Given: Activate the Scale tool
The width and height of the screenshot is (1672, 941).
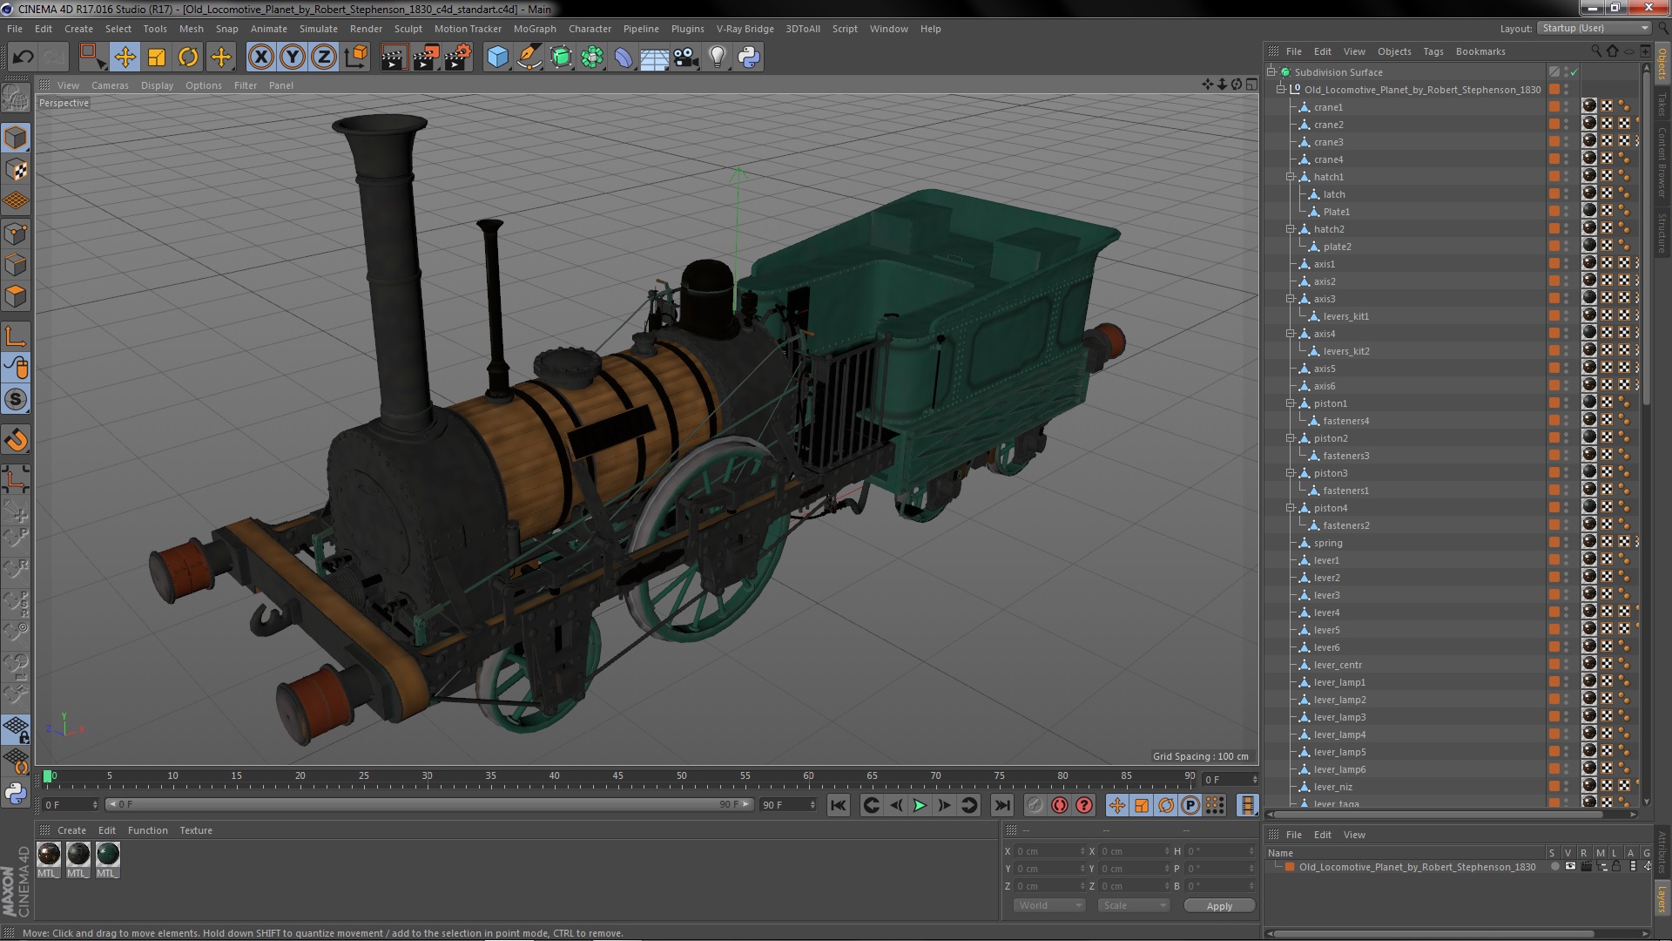Looking at the screenshot, I should click(157, 58).
